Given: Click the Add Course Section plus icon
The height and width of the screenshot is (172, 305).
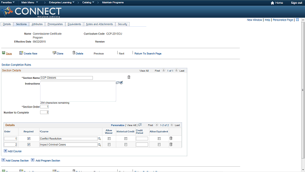Looking at the screenshot, I should click(3, 160).
